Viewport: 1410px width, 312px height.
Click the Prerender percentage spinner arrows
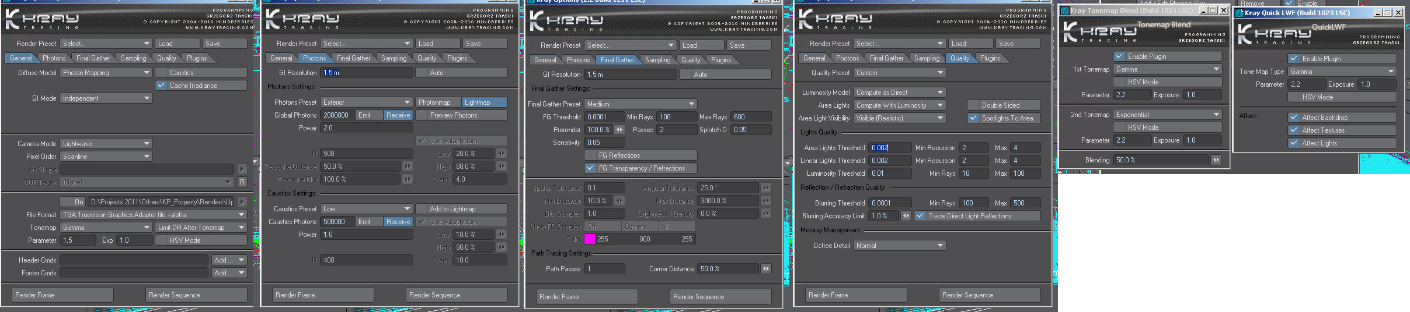pos(619,130)
